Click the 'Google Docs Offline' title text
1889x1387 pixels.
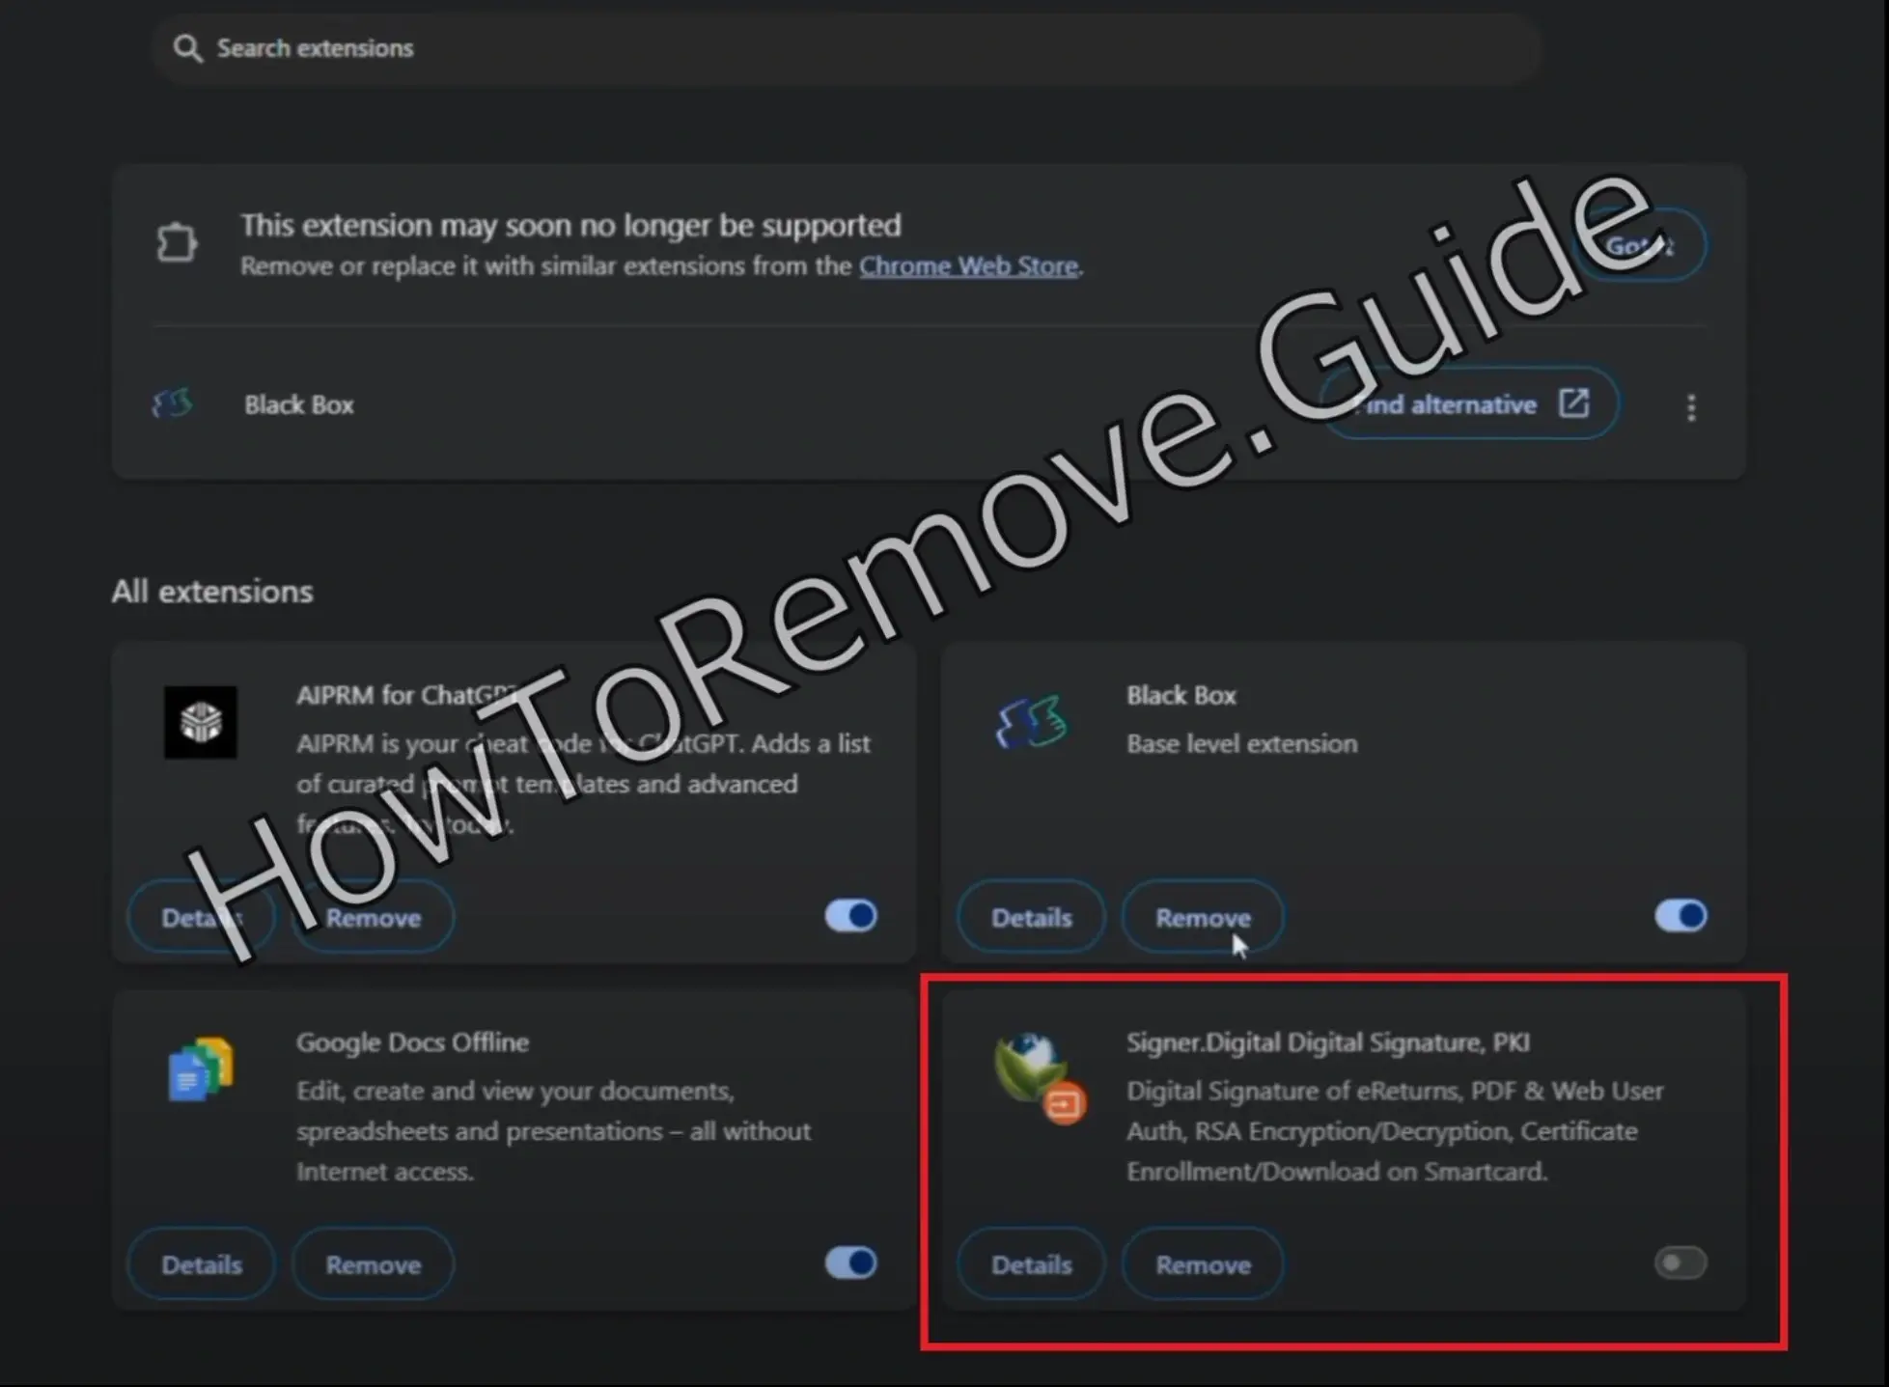412,1042
